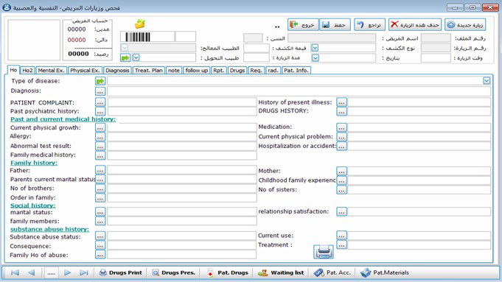Switch to the Physical Ex. tab
The width and height of the screenshot is (502, 282).
[85, 71]
